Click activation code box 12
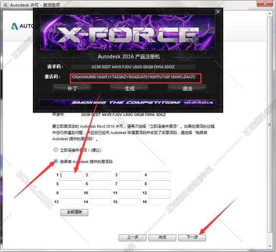276x252 pixels. tap(159, 193)
